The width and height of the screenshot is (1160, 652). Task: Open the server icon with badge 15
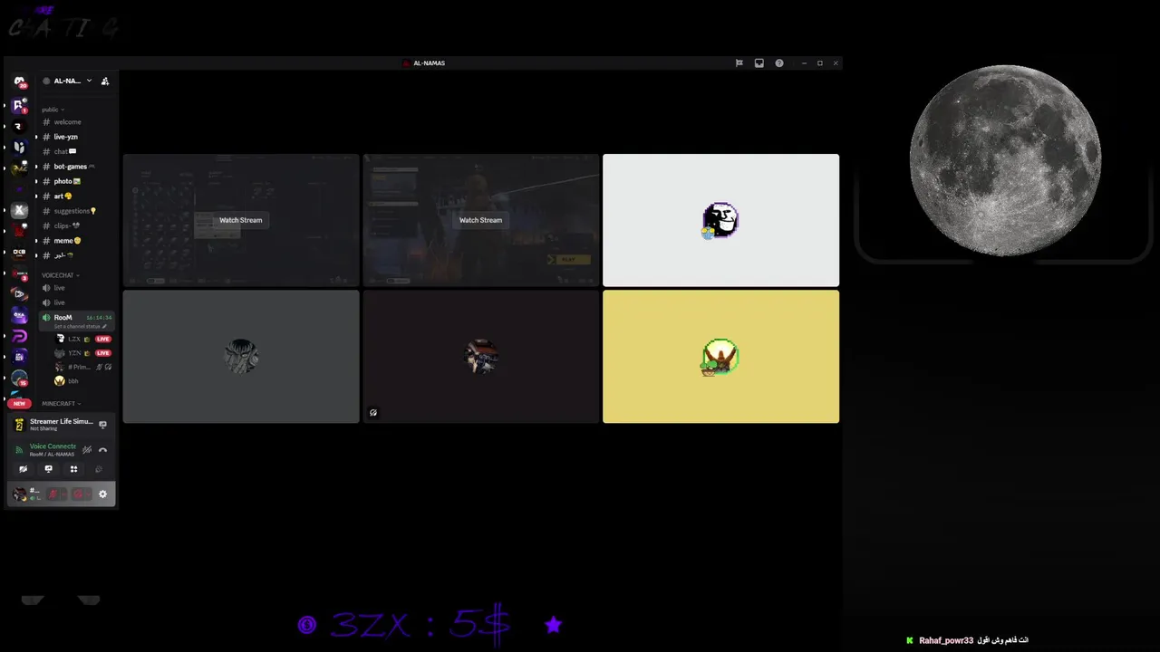pyautogui.click(x=19, y=378)
